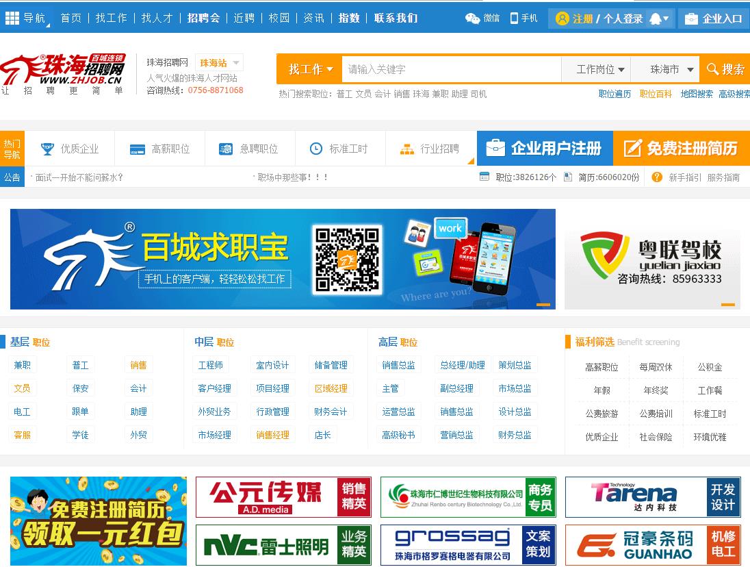Screen dimensions: 750x567
Task: Click the orange 搜索 search button
Action: pos(725,69)
